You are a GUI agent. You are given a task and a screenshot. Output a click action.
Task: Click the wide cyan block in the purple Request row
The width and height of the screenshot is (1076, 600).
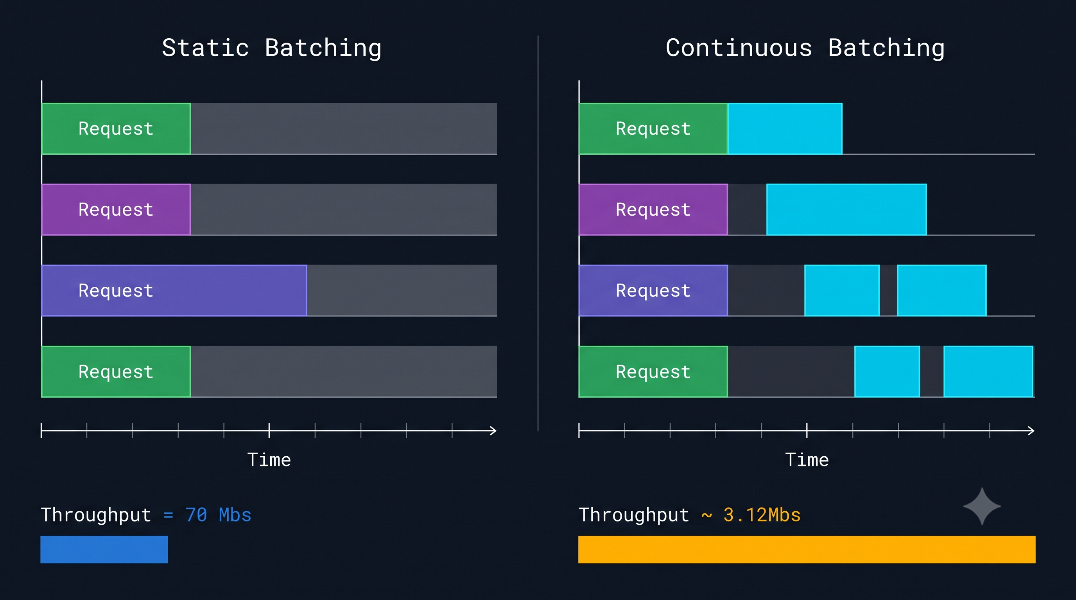846,209
